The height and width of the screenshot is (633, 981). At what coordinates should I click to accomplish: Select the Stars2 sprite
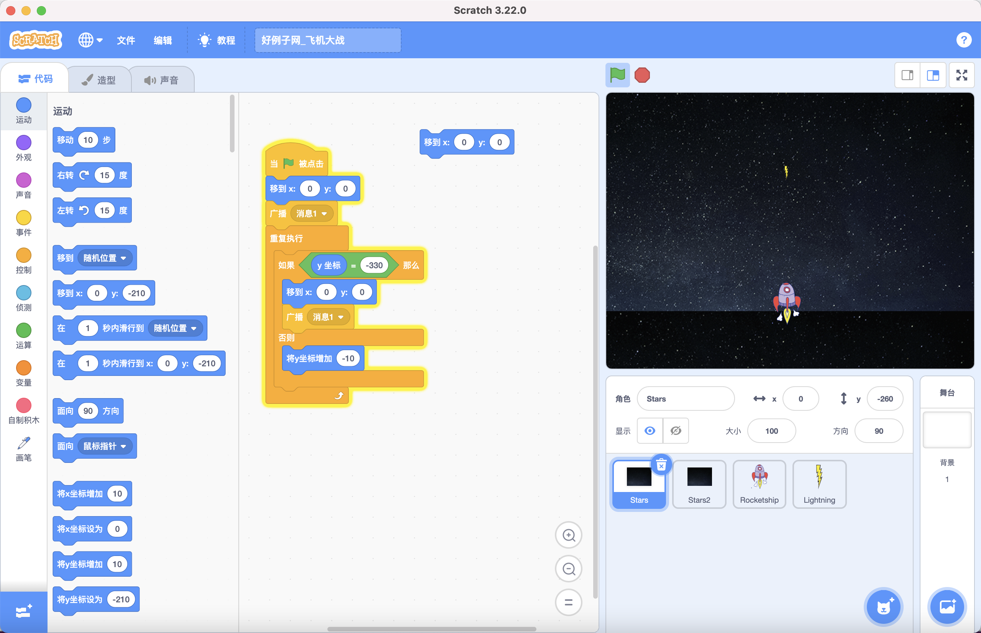tap(699, 484)
